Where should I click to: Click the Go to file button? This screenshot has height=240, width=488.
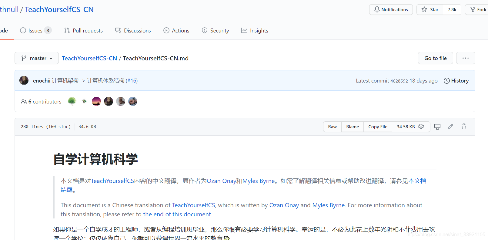coord(435,58)
